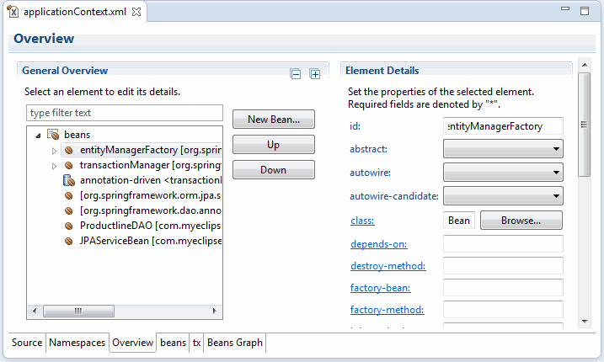Click the expand all icon in General Overview

click(314, 74)
